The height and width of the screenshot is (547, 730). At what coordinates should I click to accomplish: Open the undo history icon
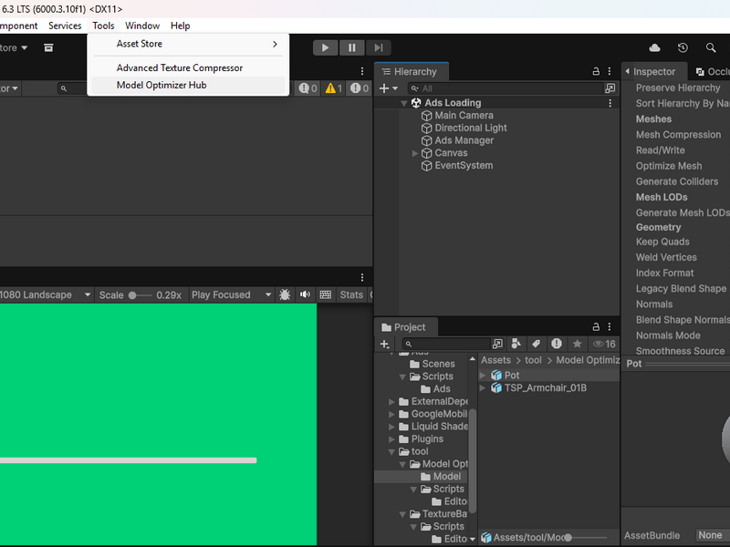[x=683, y=47]
